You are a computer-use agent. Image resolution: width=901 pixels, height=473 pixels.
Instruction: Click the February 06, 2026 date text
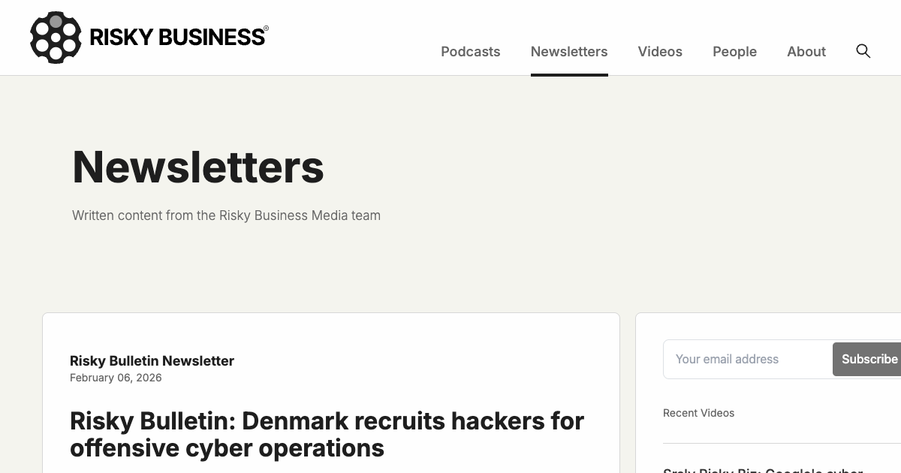point(116,378)
